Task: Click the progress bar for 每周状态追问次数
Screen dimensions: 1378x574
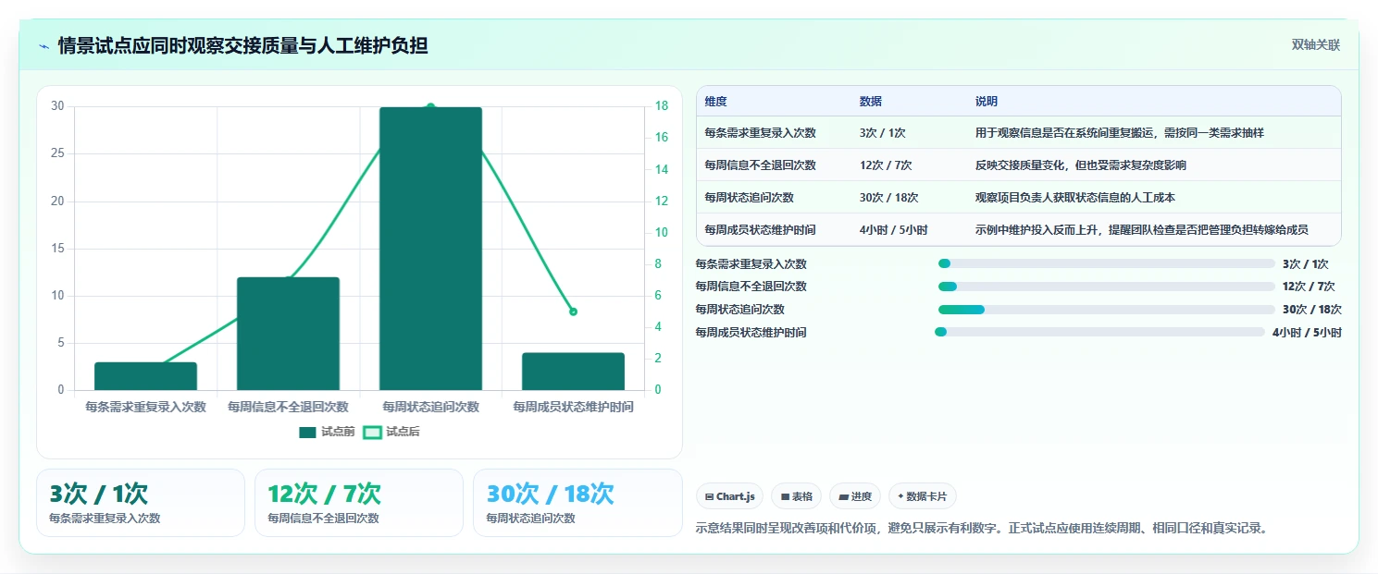Action: pos(1106,310)
